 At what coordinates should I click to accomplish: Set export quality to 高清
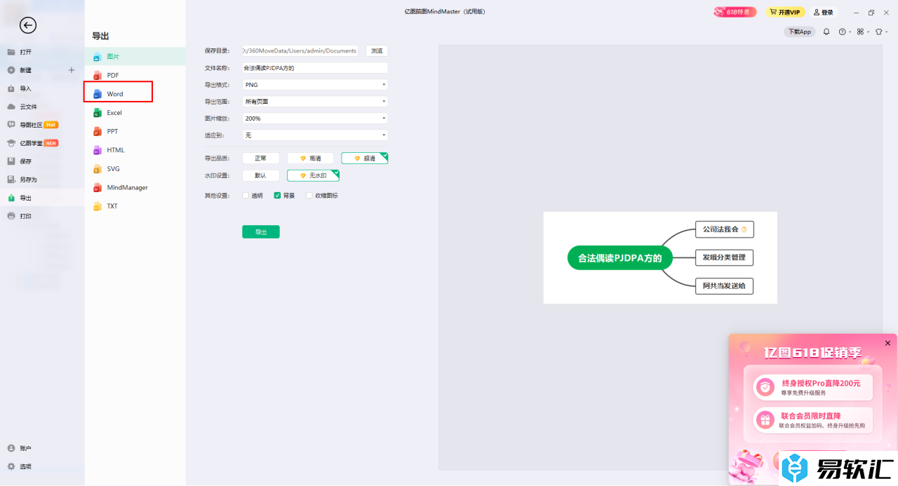click(310, 158)
